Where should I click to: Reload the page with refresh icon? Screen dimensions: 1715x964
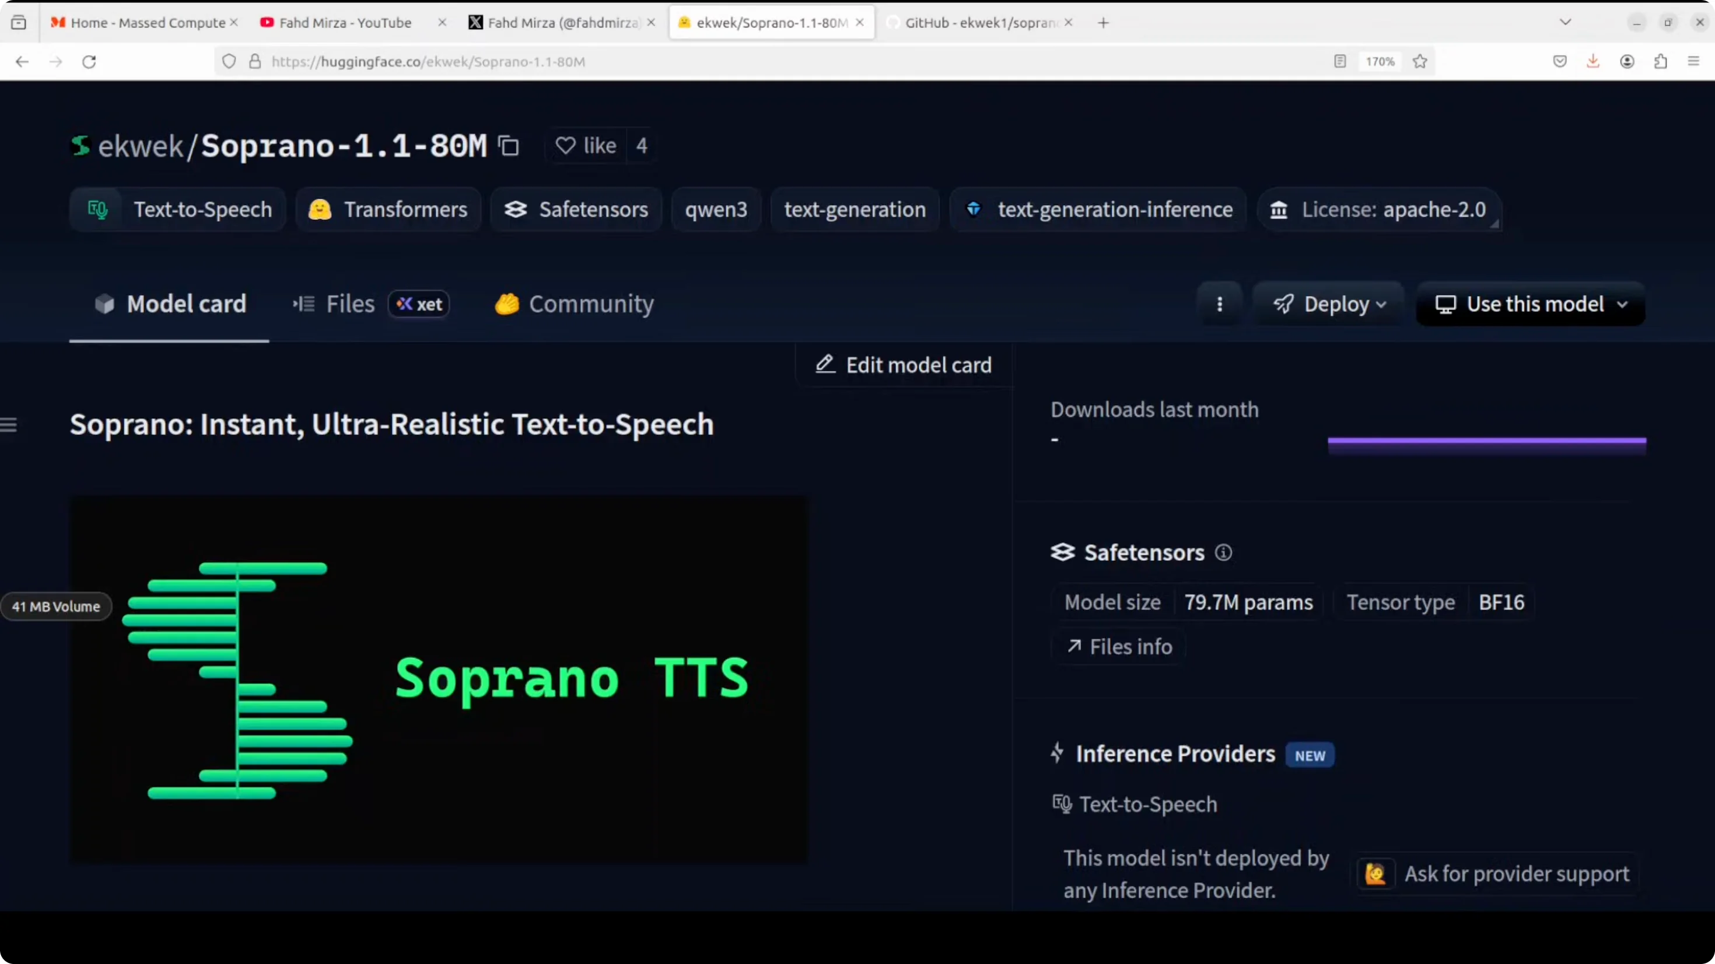89,61
